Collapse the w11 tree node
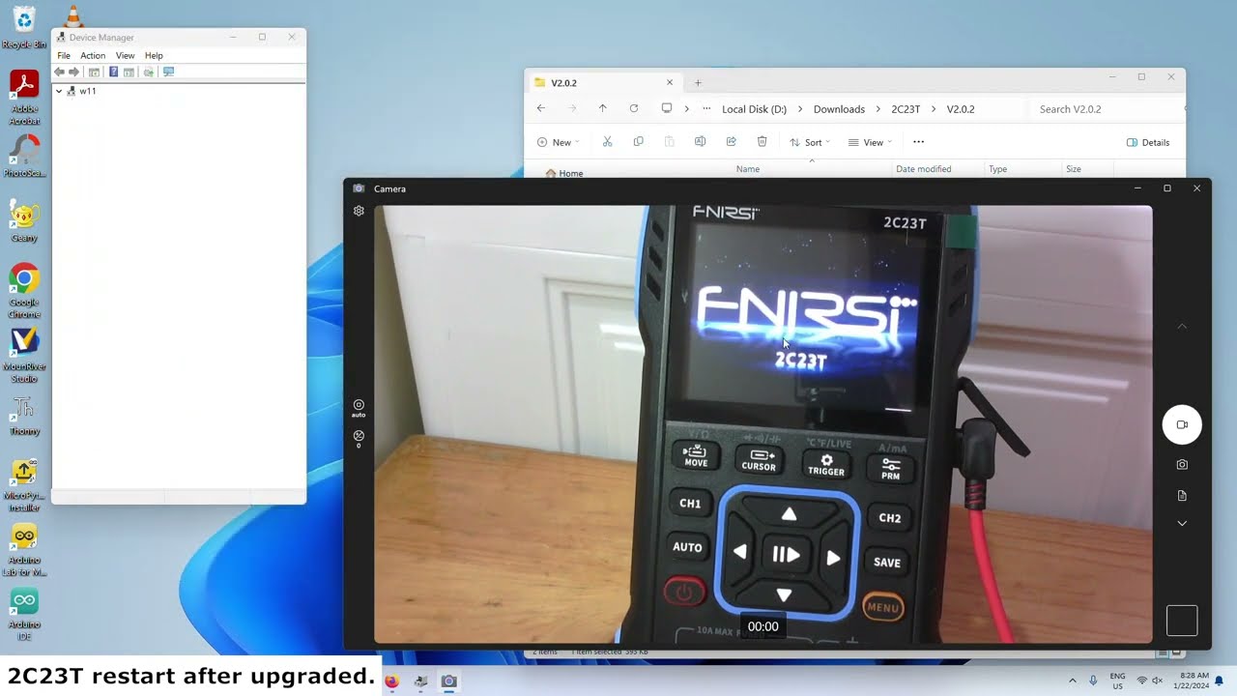Image resolution: width=1237 pixels, height=696 pixels. [x=59, y=91]
